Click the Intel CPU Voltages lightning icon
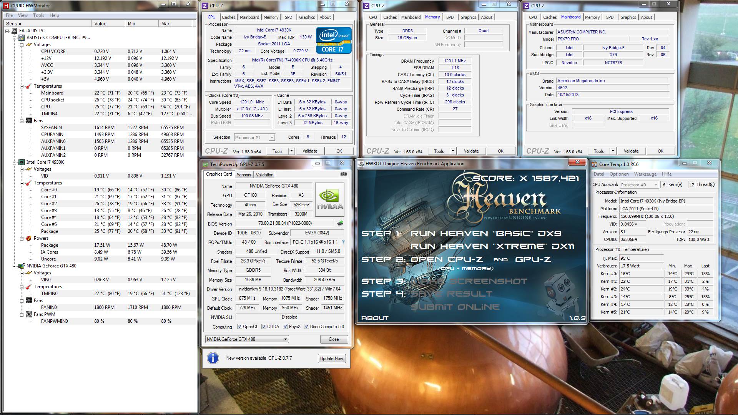This screenshot has width=738, height=415. coord(29,169)
